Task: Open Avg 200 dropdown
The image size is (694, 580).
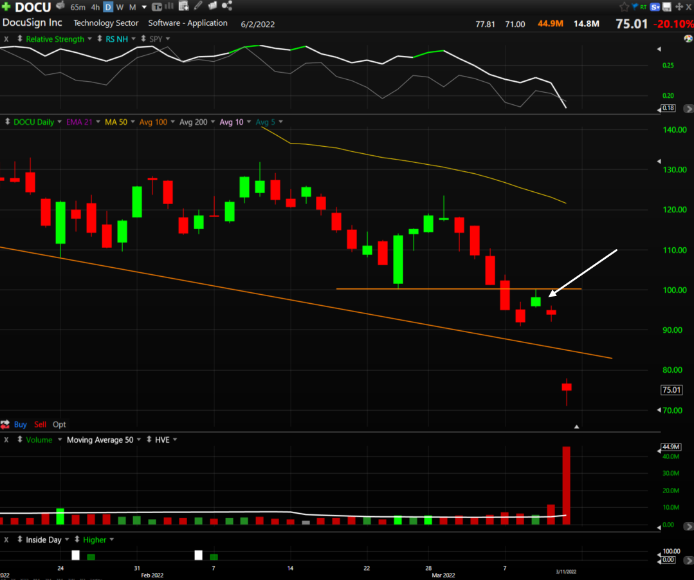Action: click(x=213, y=122)
